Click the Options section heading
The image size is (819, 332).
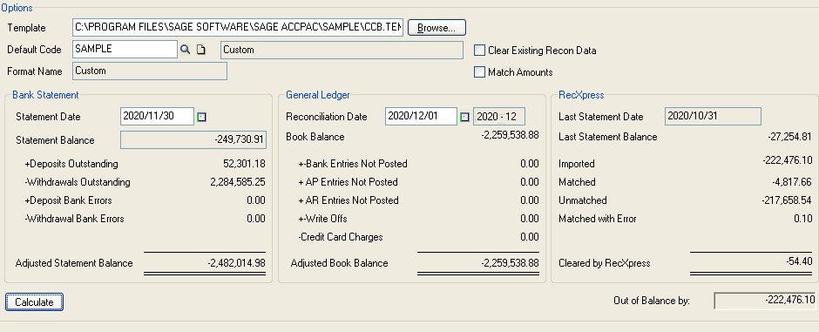click(17, 8)
